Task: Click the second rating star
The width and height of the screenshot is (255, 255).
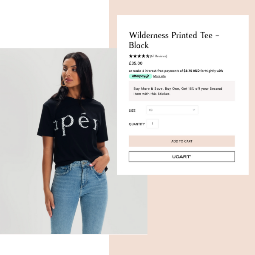Action: [x=135, y=56]
